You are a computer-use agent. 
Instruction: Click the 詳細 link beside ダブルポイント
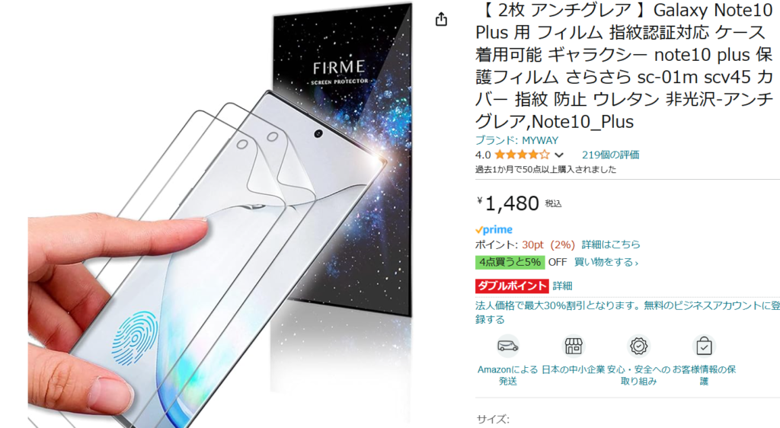562,286
